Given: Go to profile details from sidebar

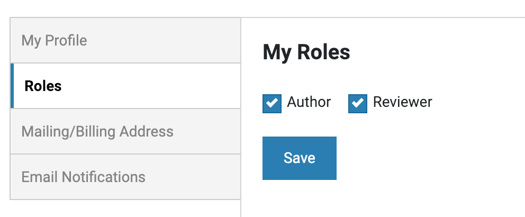Looking at the screenshot, I should [54, 41].
